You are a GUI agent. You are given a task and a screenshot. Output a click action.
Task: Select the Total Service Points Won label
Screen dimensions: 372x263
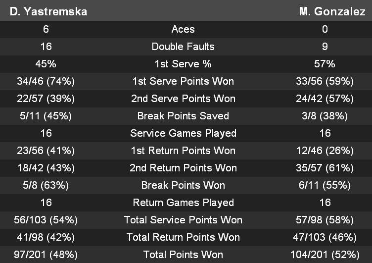click(x=183, y=220)
